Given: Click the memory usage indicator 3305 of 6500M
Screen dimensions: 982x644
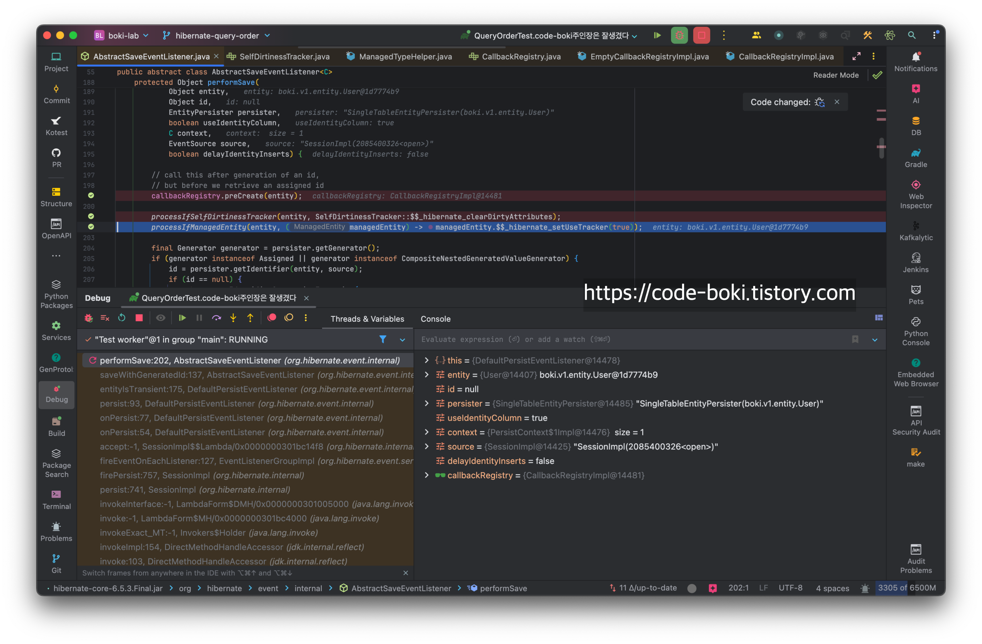Looking at the screenshot, I should coord(906,588).
